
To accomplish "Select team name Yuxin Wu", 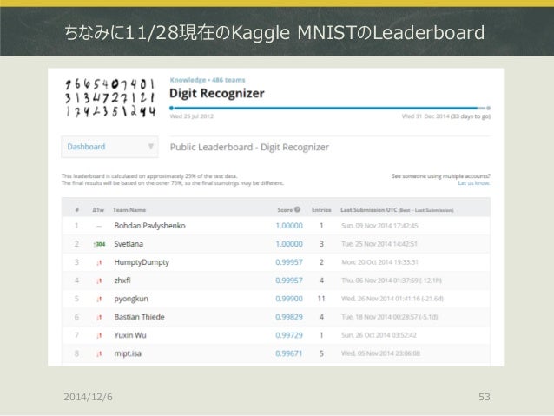I will coord(130,335).
